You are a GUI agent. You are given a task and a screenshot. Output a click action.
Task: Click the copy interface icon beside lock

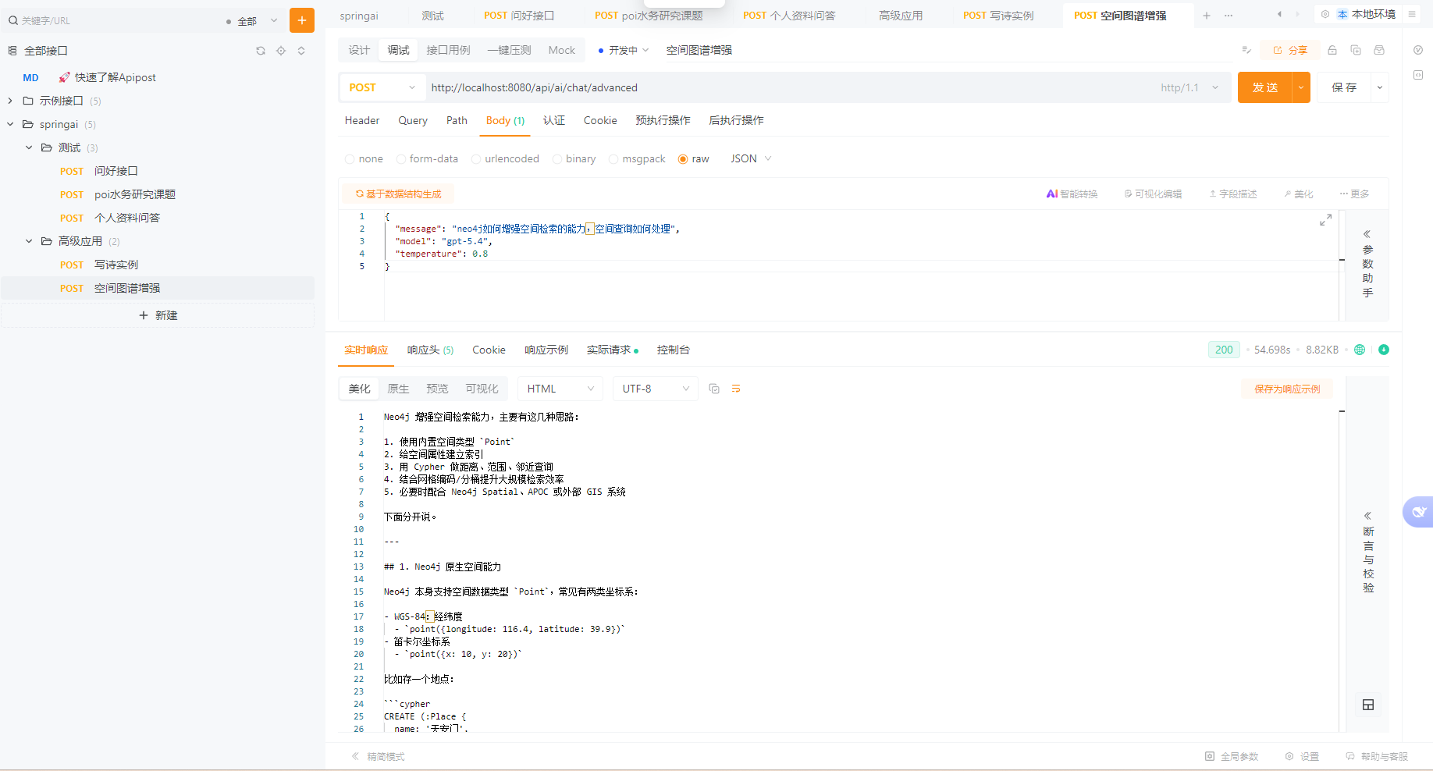(x=1356, y=50)
